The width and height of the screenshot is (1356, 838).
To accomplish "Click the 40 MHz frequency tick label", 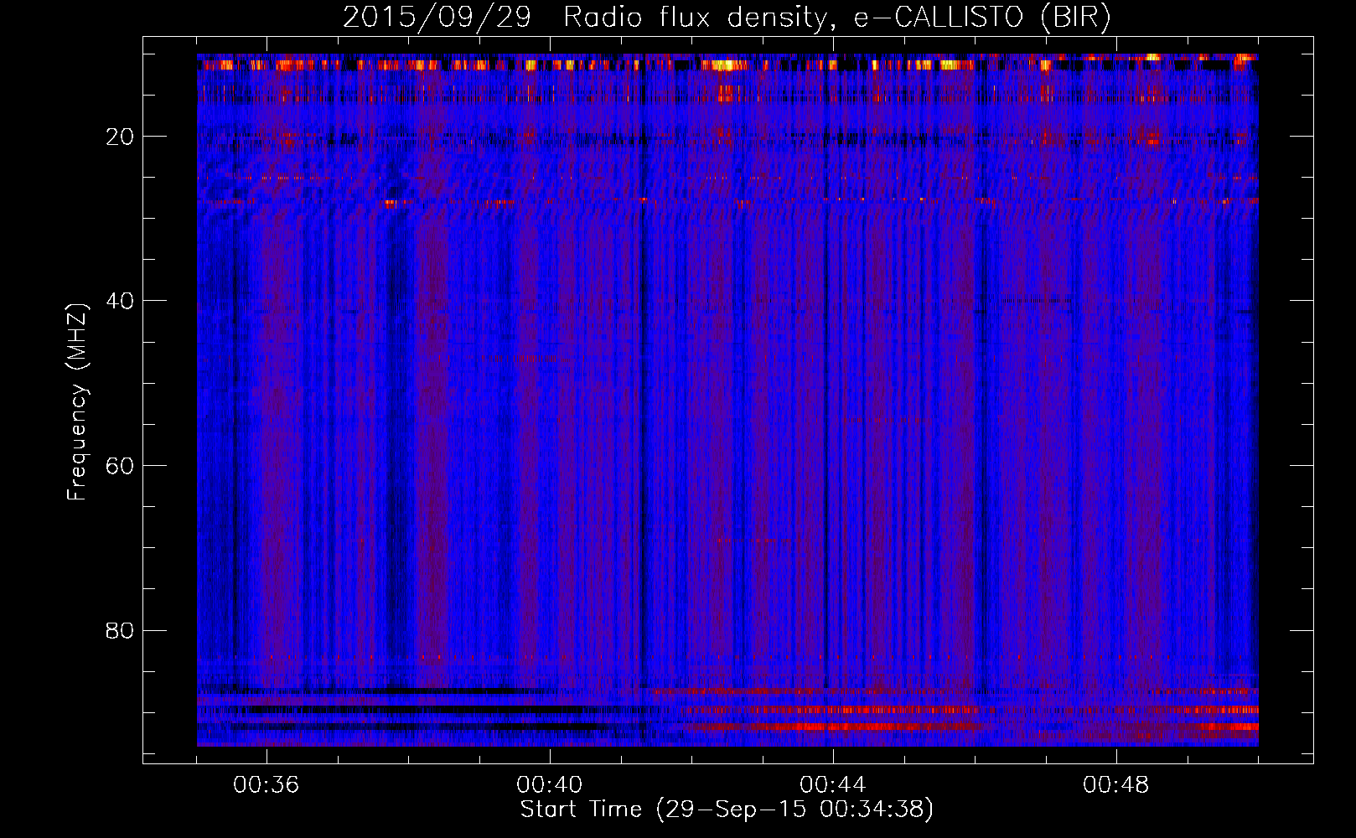I will pyautogui.click(x=121, y=301).
